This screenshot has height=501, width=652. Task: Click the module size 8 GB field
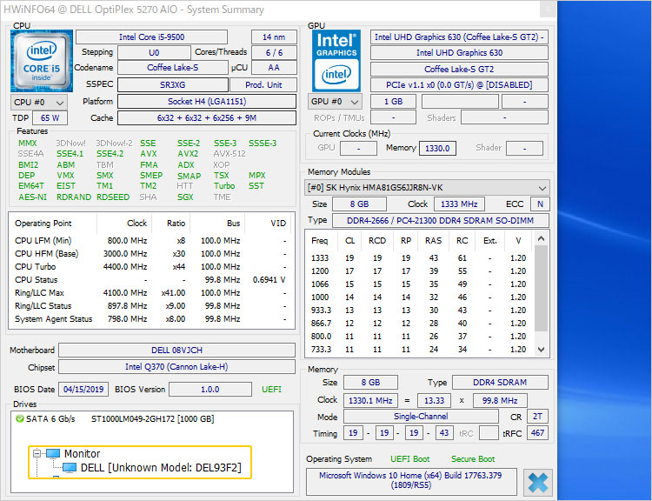(359, 204)
